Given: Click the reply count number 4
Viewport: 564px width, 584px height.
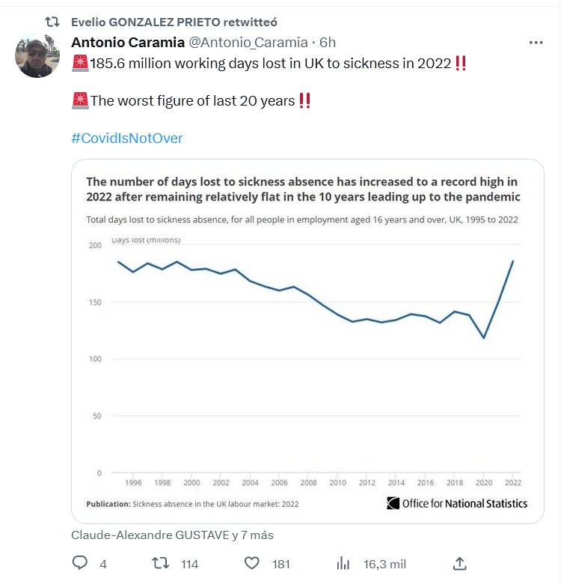Looking at the screenshot, I should 103,564.
